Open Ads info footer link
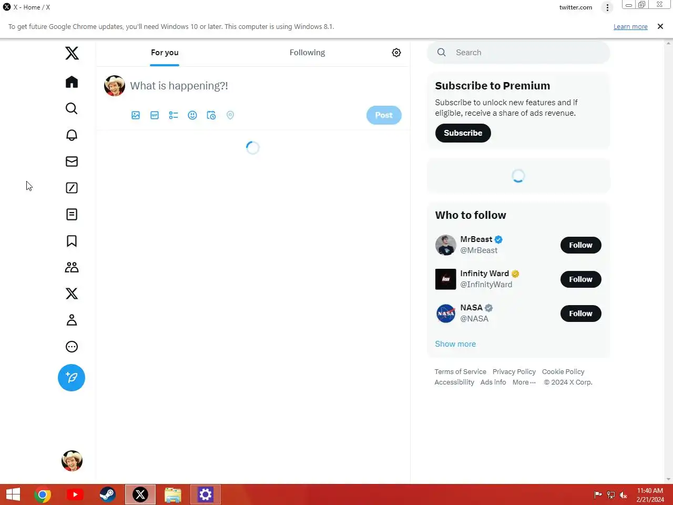673x505 pixels. (x=493, y=382)
